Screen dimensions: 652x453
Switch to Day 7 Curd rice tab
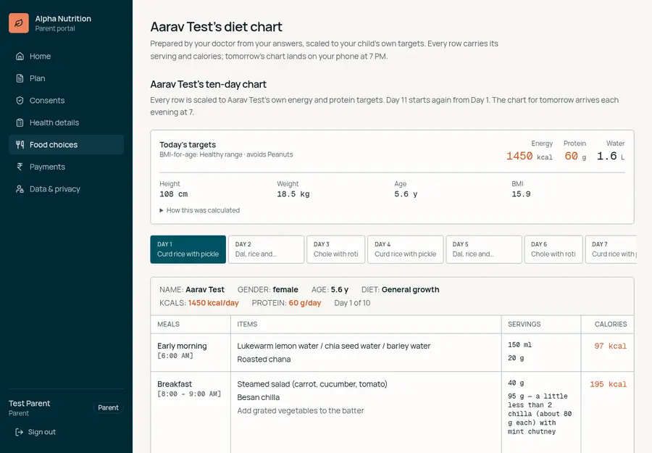pos(611,249)
